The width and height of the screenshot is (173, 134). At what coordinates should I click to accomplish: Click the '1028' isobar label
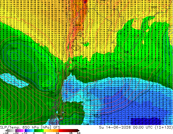tap(154, 7)
